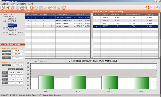Viewport: 161px width, 97px height.
Task: Click the grey download tray toolbar icon
Action: point(59,8)
